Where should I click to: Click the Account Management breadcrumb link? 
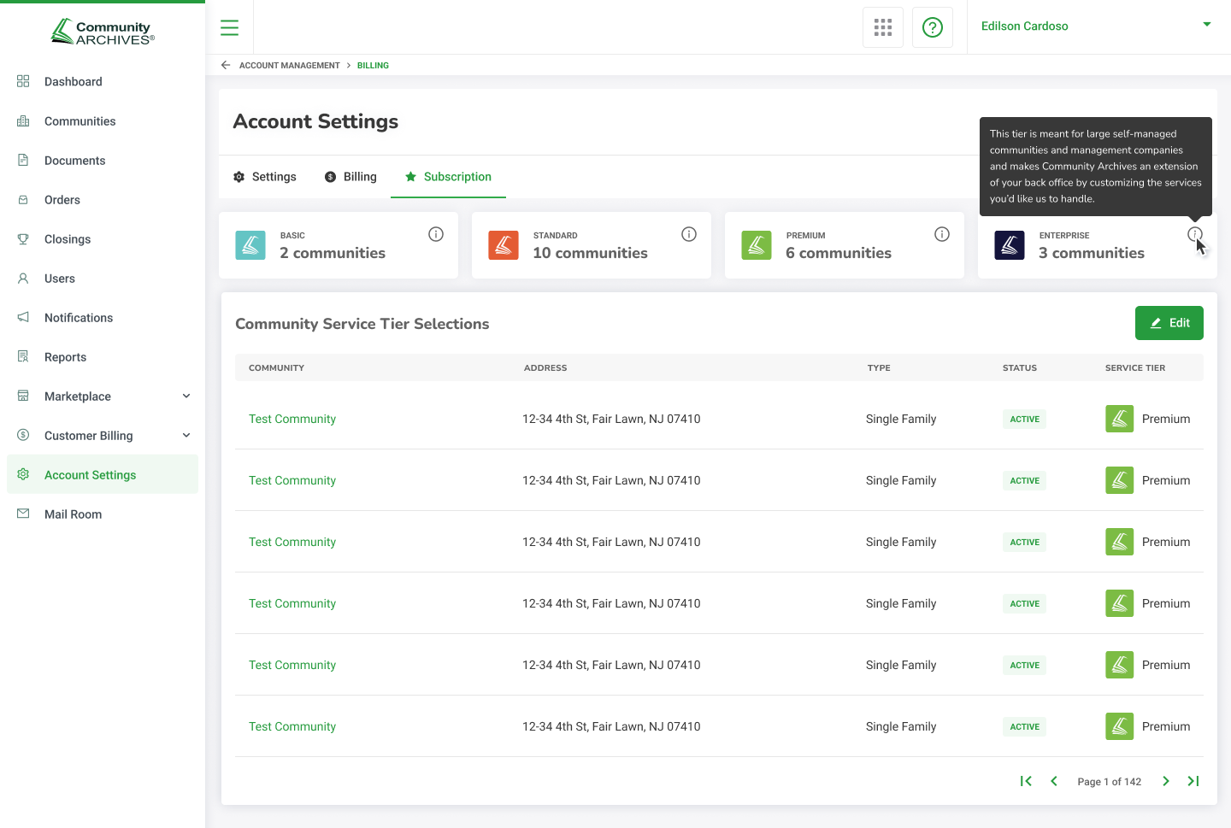pyautogui.click(x=290, y=66)
